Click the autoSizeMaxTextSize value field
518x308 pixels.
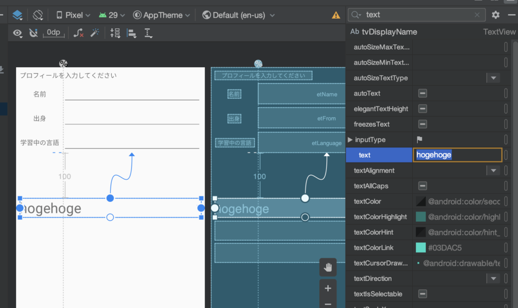tap(457, 47)
